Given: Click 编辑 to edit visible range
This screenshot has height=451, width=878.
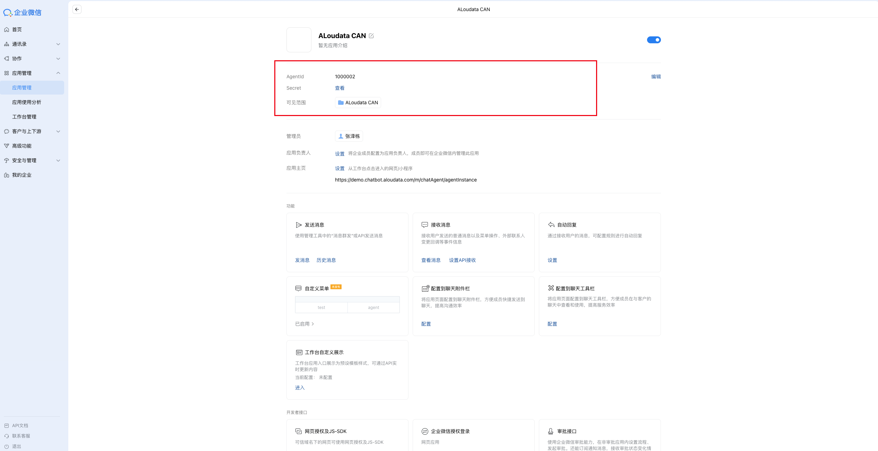Looking at the screenshot, I should [x=656, y=77].
